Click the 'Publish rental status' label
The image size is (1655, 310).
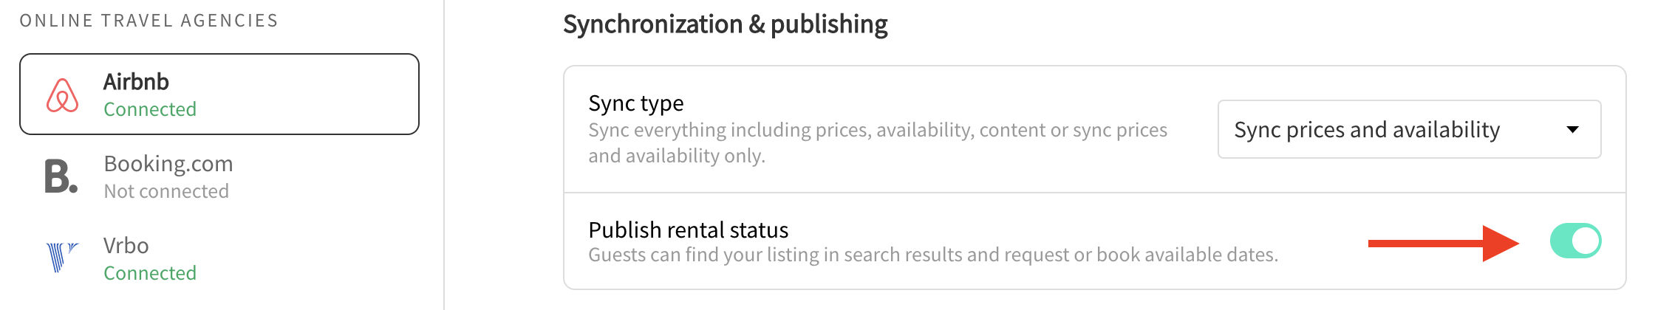(x=688, y=230)
